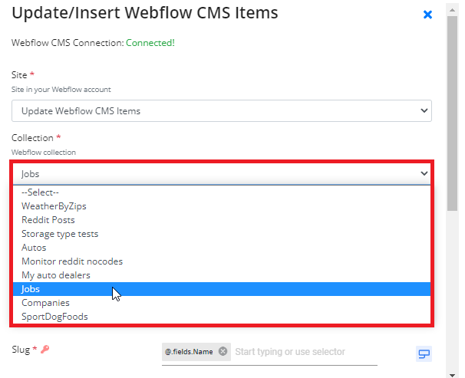Expand the Site dropdown arrow
The height and width of the screenshot is (378, 465).
point(424,110)
